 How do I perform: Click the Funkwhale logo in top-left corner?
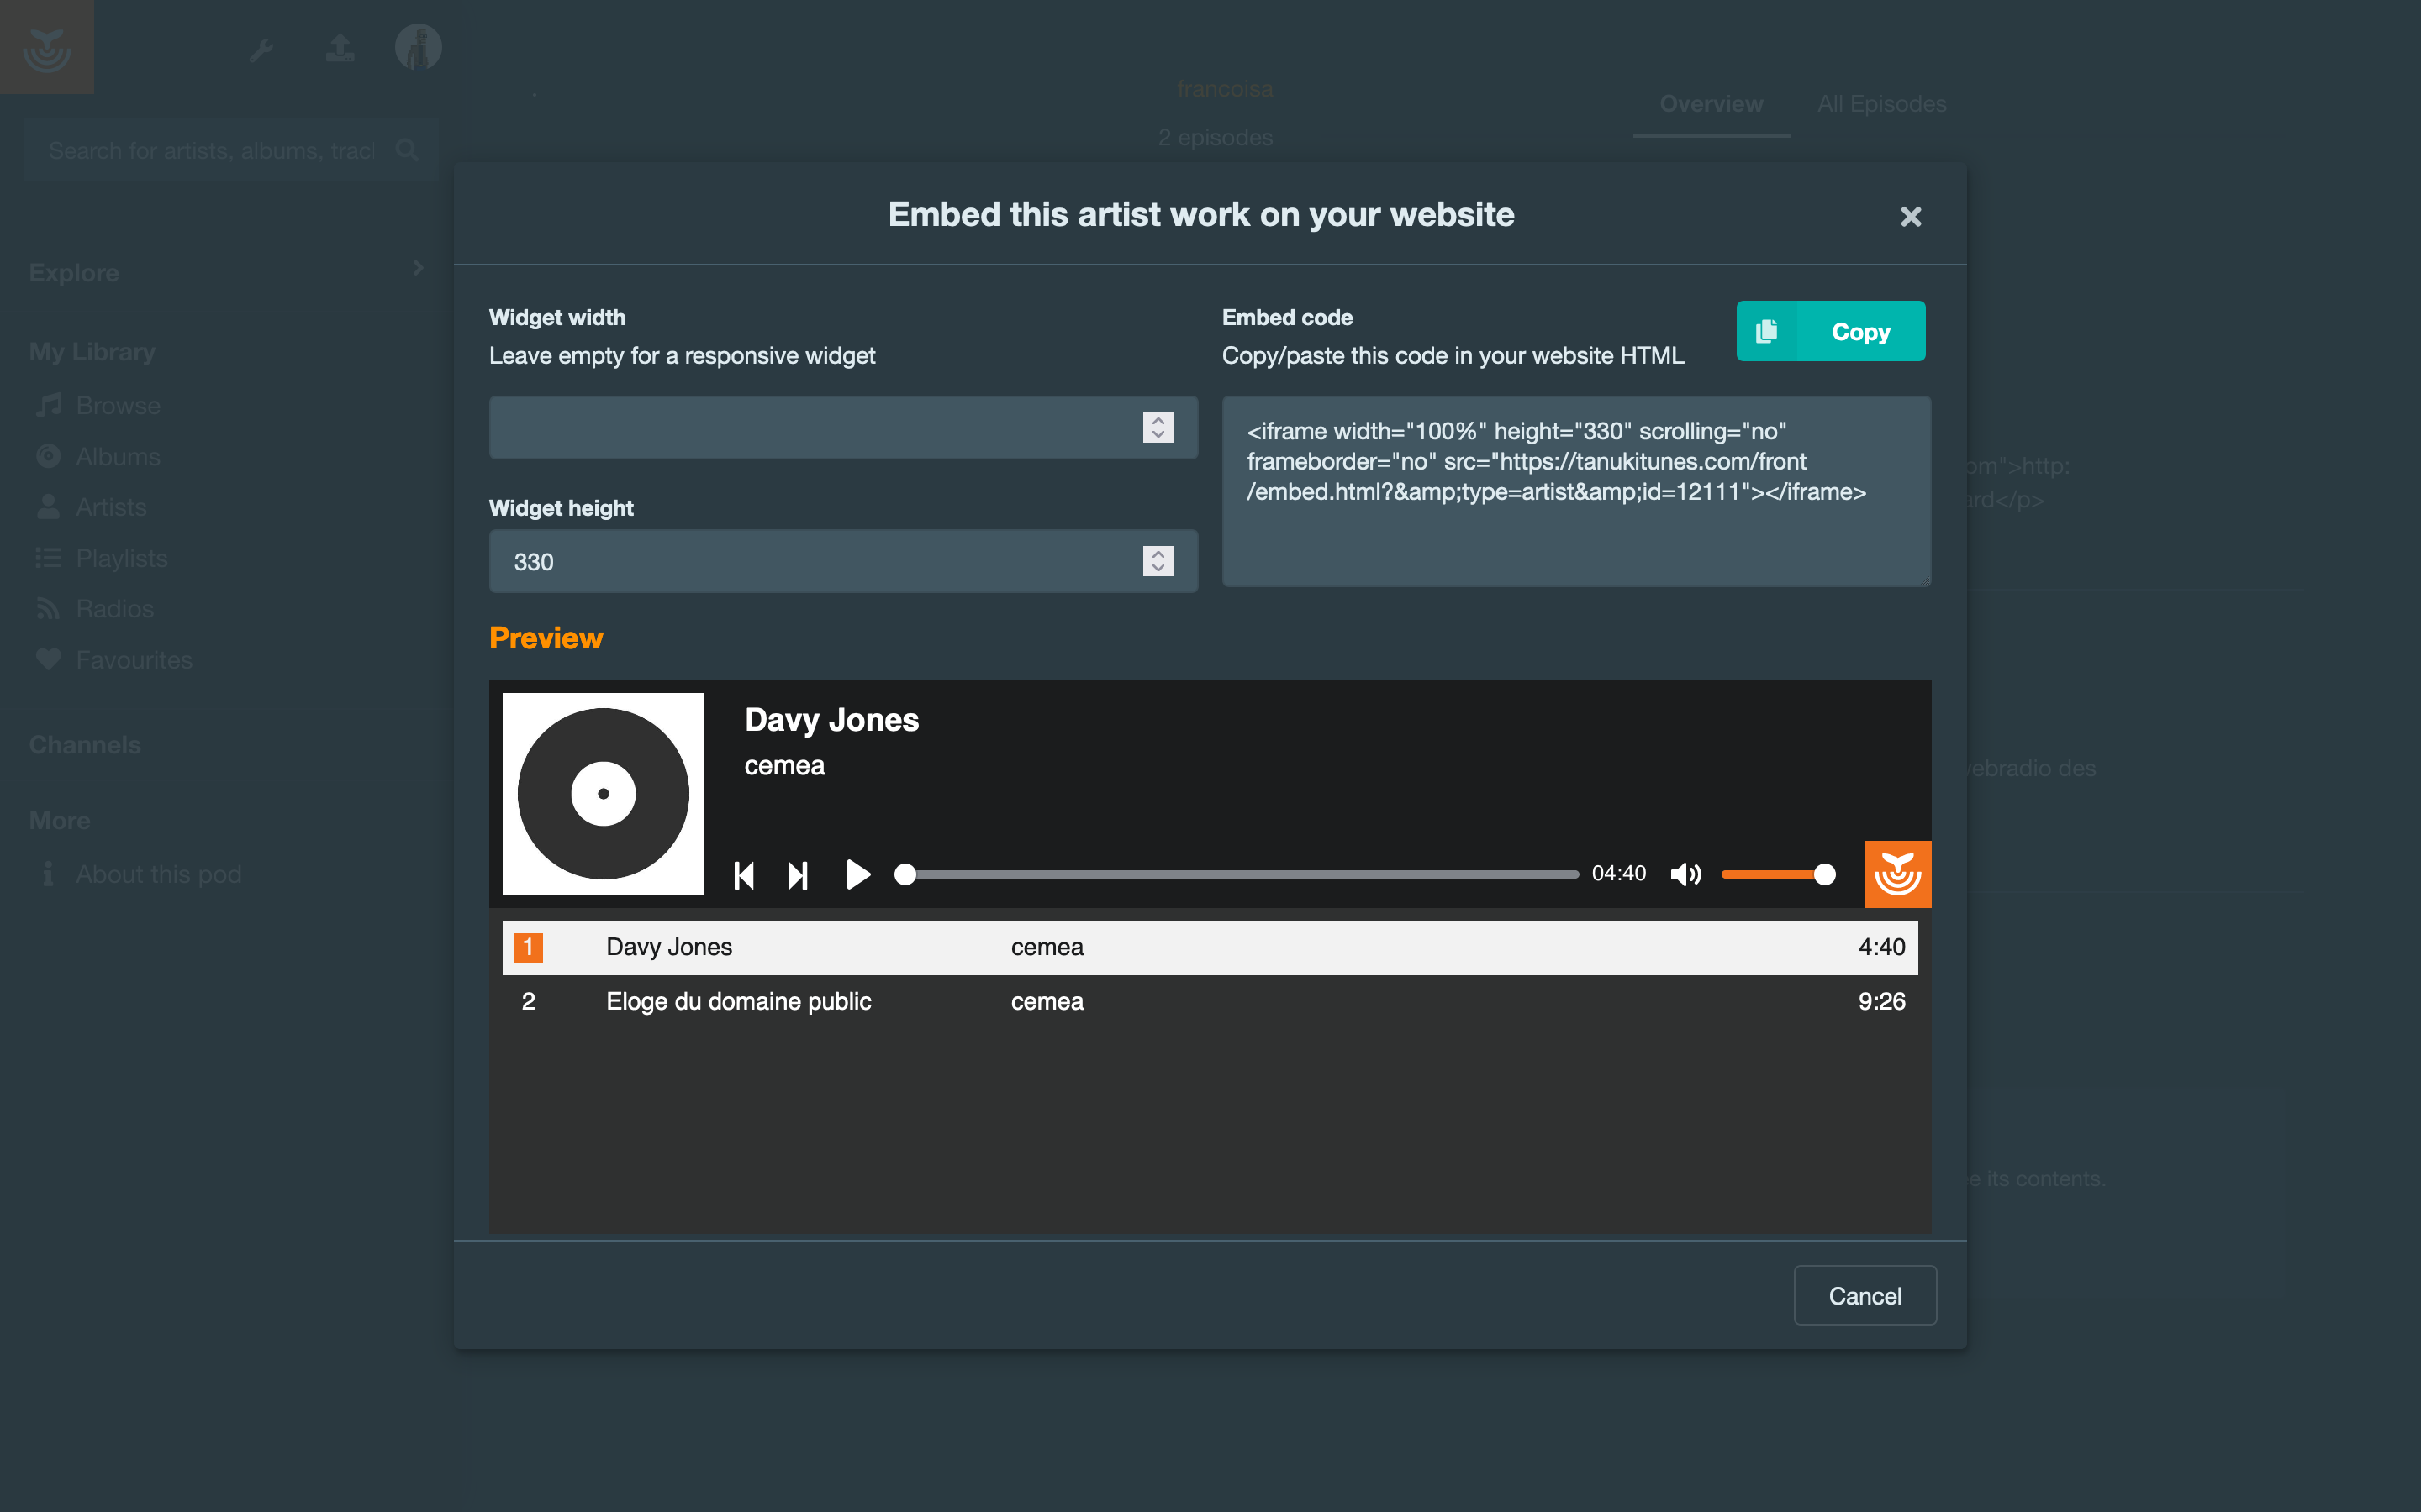47,47
